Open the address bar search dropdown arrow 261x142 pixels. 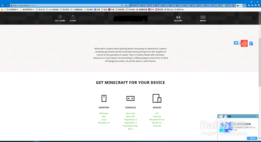[124, 5]
